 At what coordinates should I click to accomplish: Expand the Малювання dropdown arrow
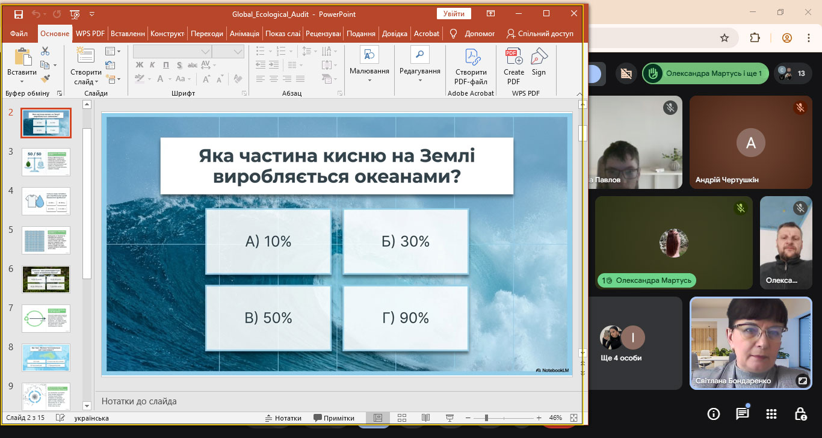369,80
